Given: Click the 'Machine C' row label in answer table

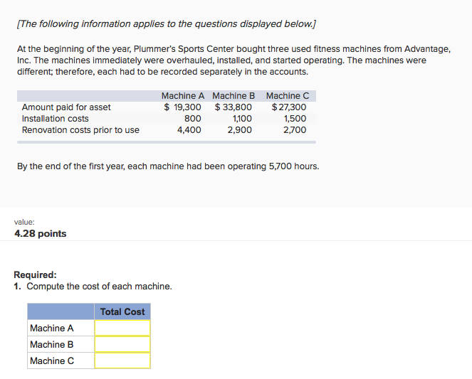Looking at the screenshot, I should (x=52, y=361).
